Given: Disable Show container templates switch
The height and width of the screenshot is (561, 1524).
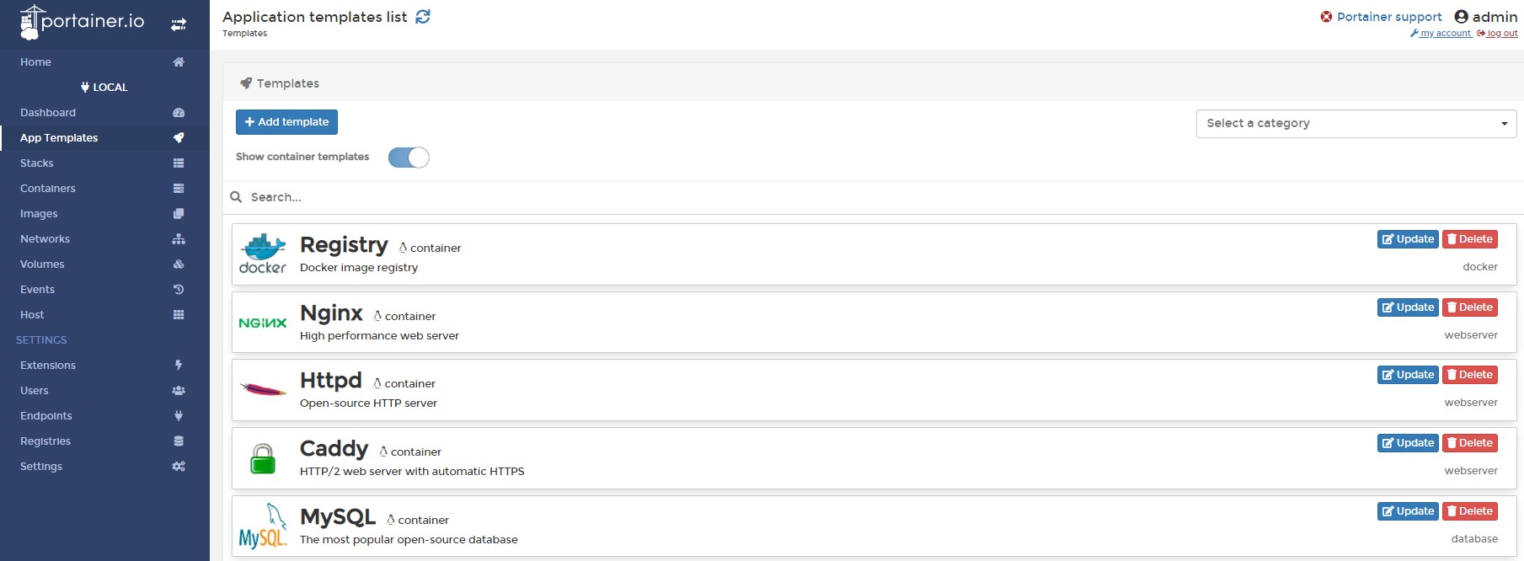Looking at the screenshot, I should click(409, 158).
